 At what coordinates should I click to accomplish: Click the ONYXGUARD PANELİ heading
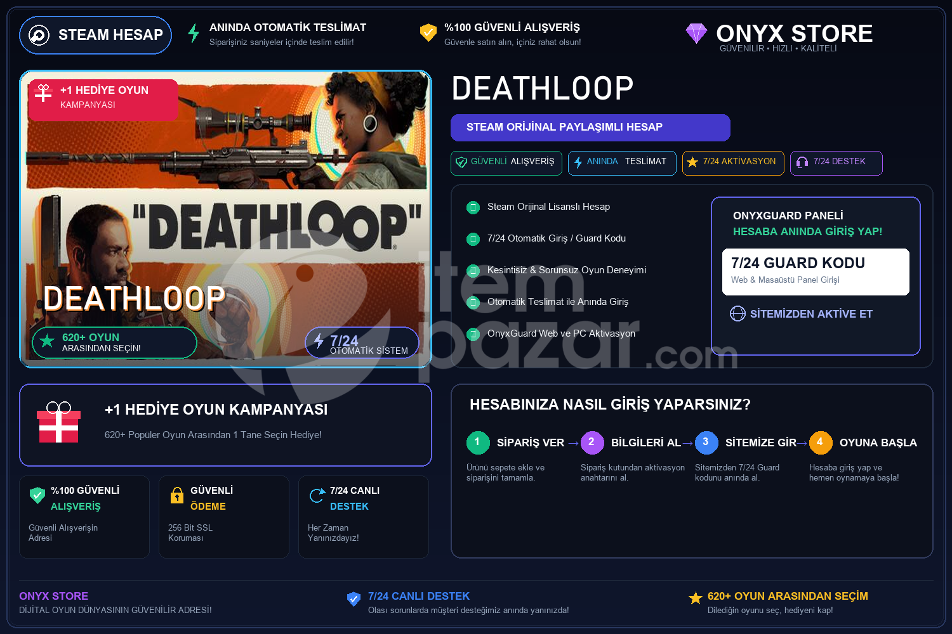click(788, 216)
